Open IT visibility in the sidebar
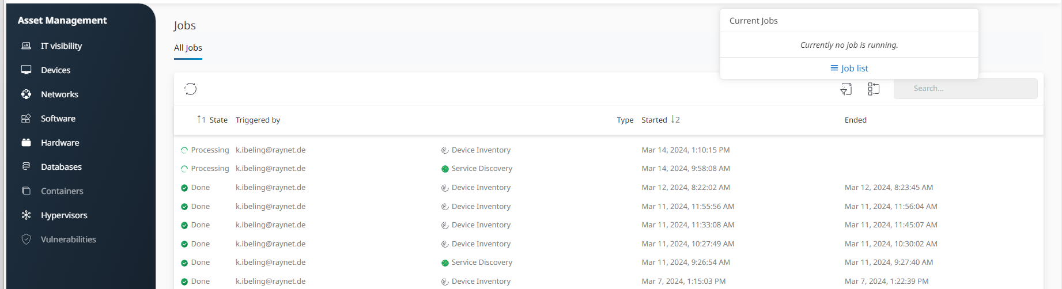 coord(61,46)
